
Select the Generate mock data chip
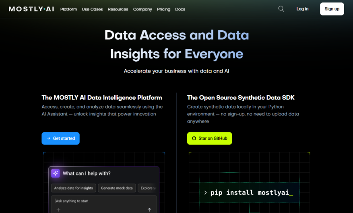click(117, 188)
